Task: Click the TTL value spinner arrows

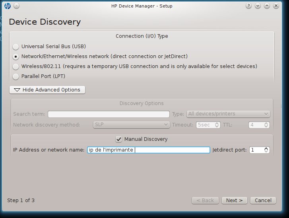Action: point(266,125)
